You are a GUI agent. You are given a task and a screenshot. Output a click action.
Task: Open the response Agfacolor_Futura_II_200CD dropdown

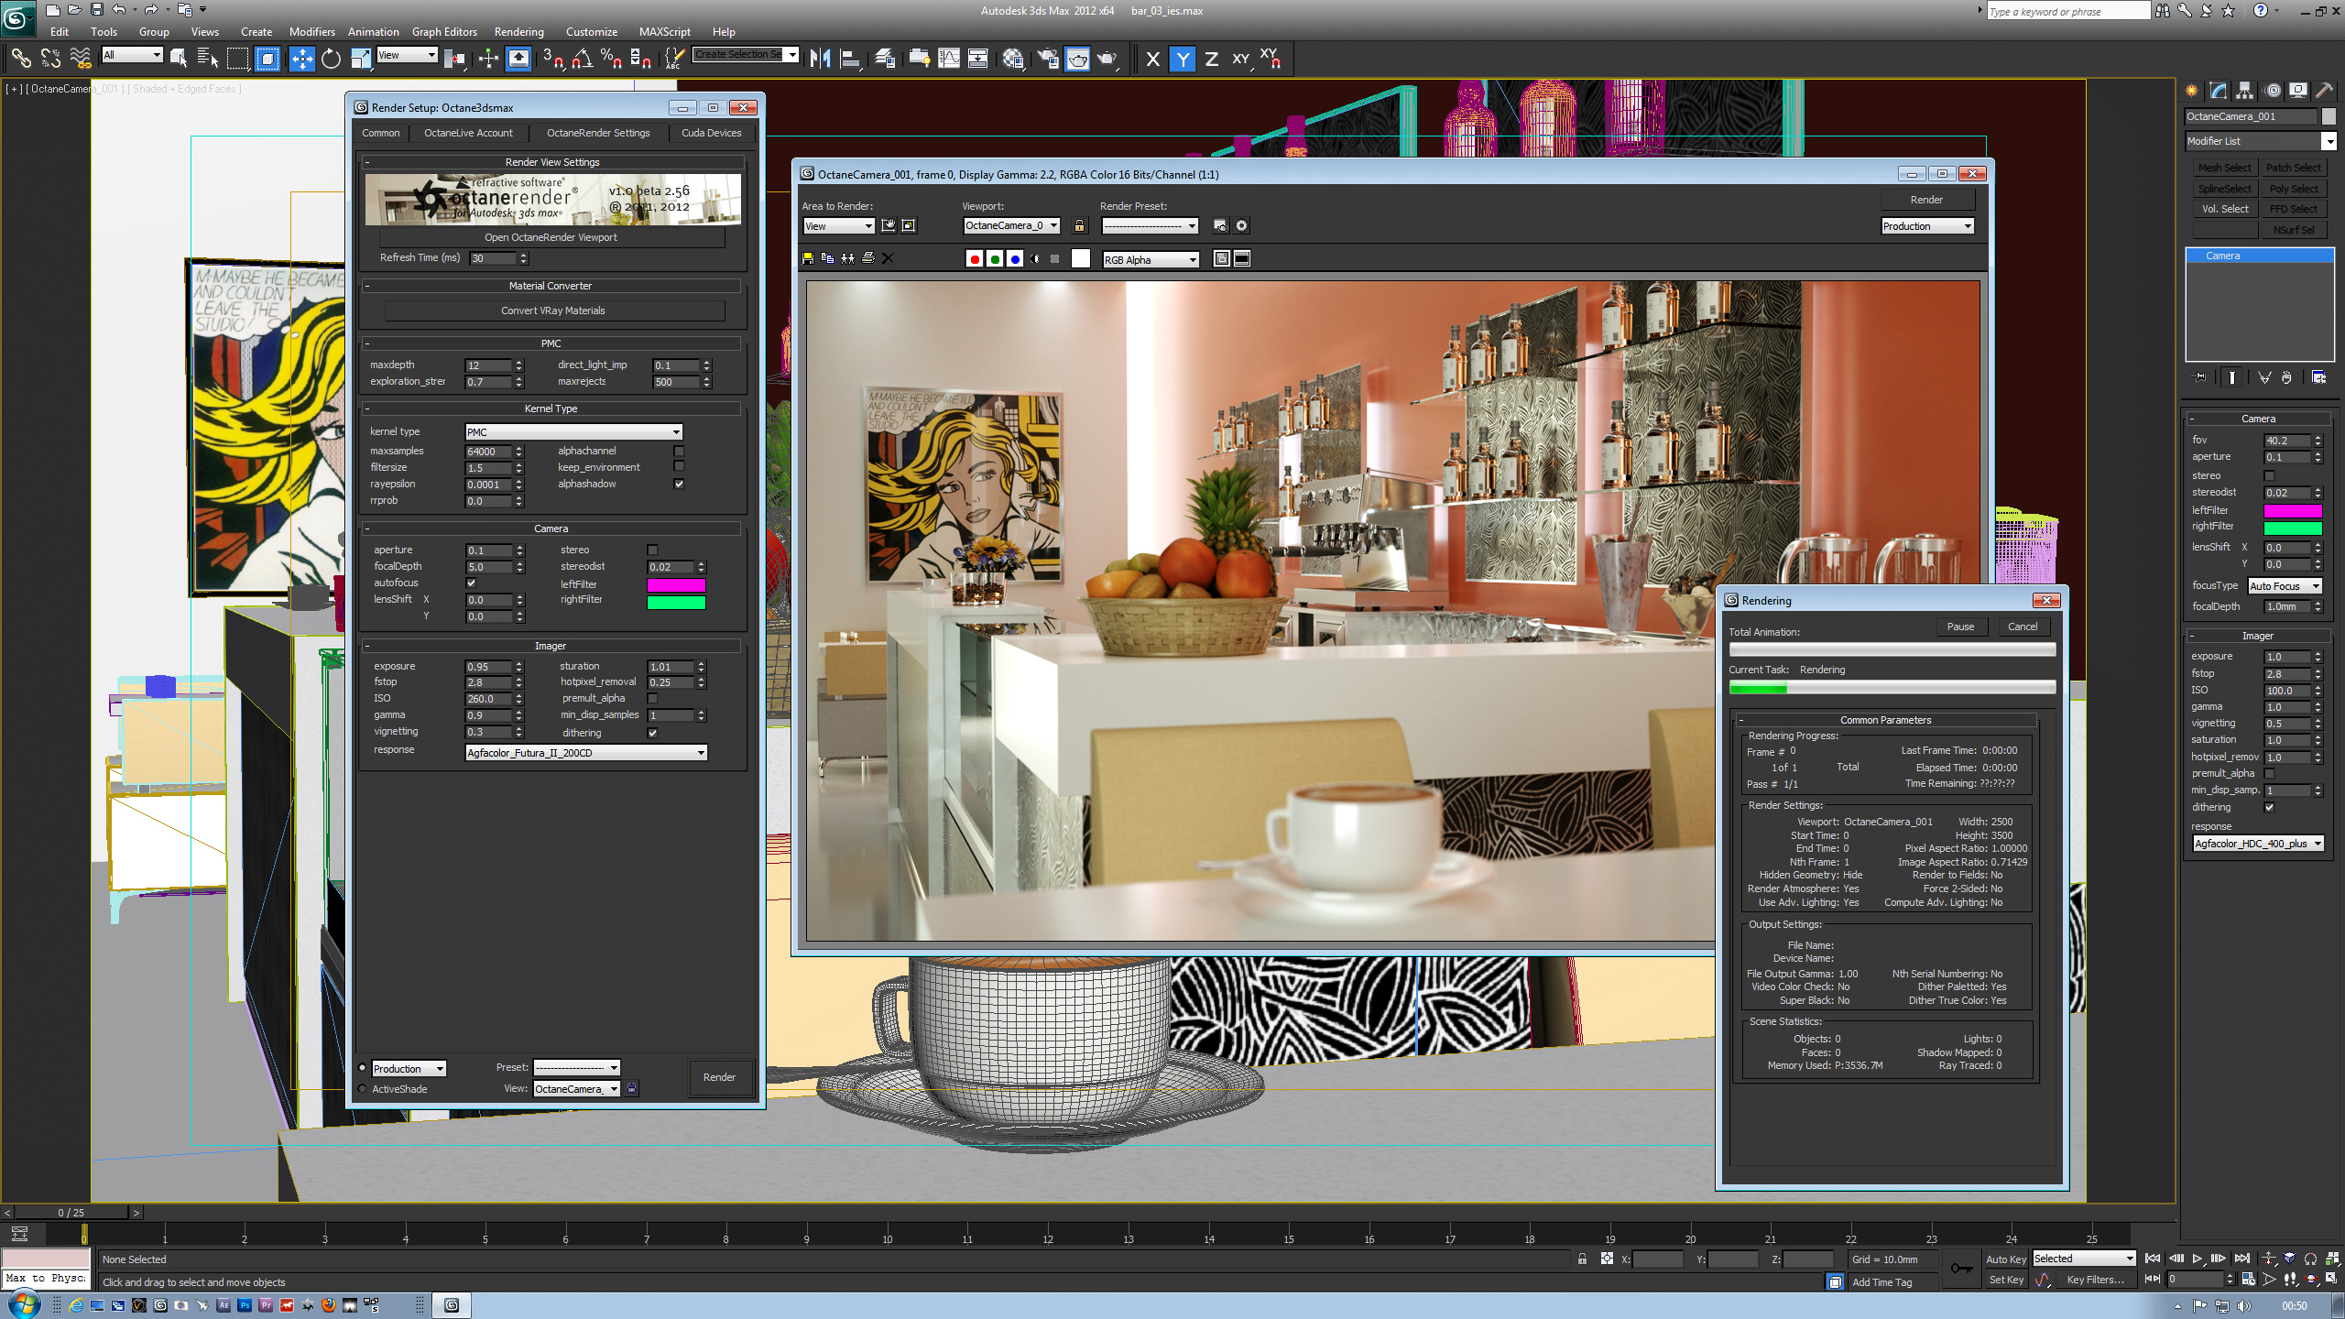tap(586, 753)
